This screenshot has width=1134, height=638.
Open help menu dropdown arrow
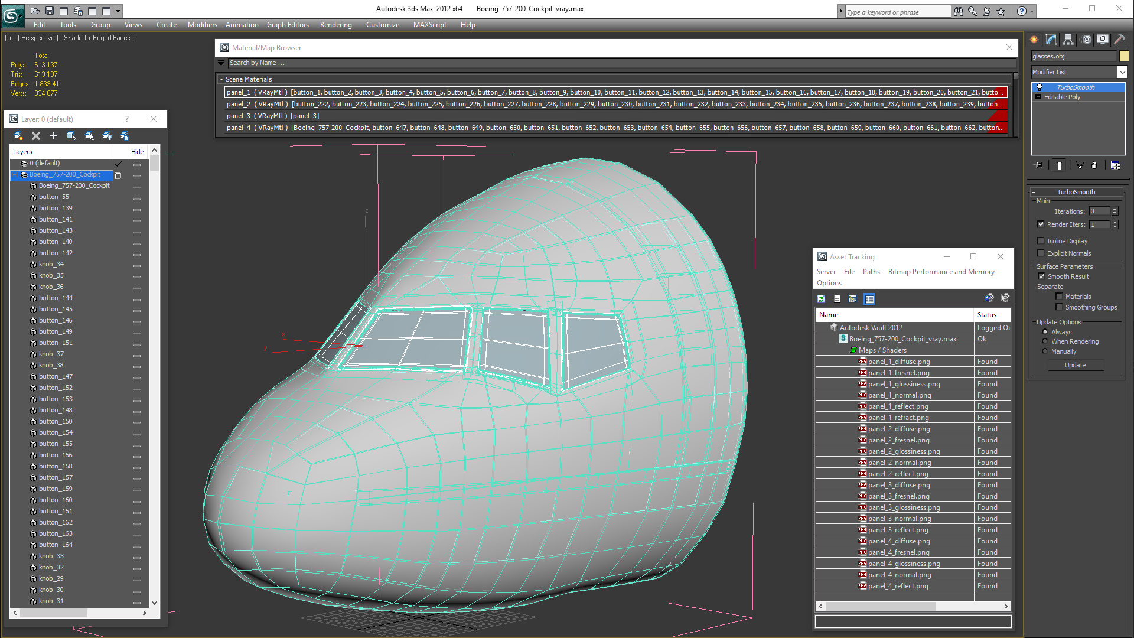[x=1032, y=11]
